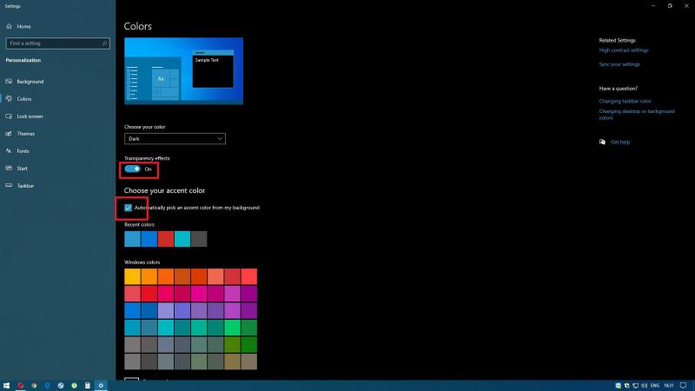The width and height of the screenshot is (695, 391).
Task: Open the notification Action Center icon
Action: (684, 385)
